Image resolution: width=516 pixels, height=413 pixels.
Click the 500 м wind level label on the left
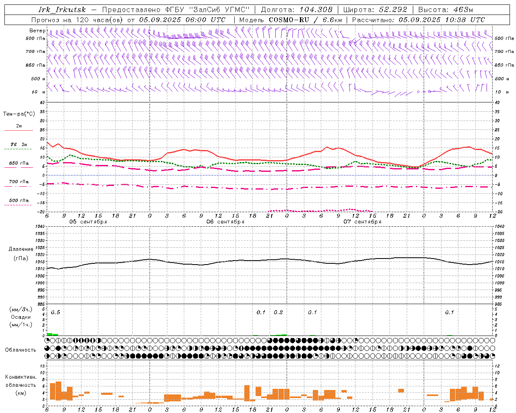pos(38,79)
